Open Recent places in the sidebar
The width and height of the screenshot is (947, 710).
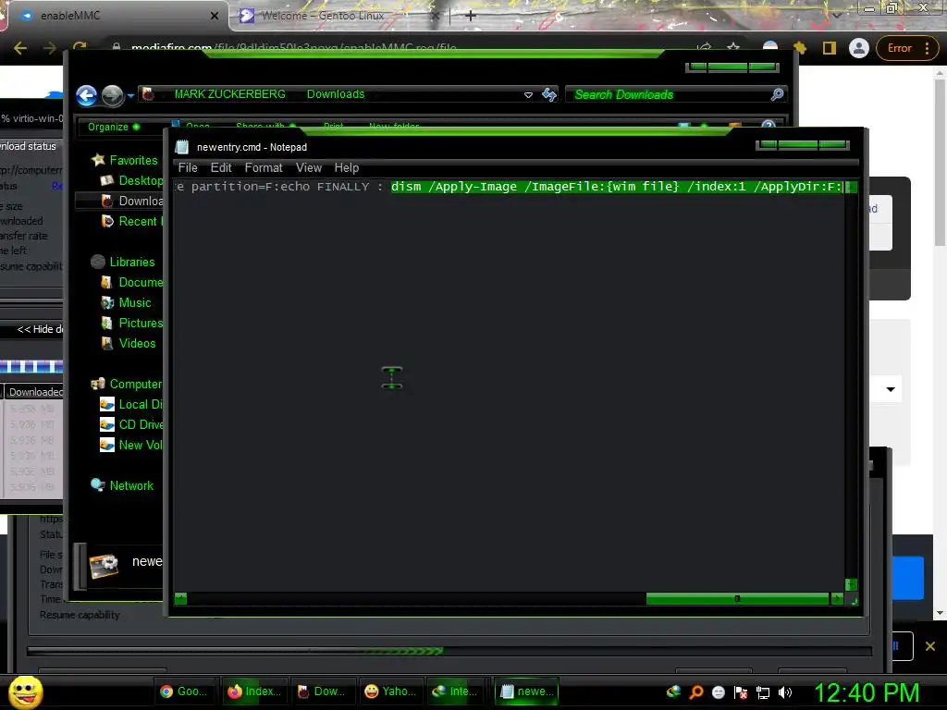coord(132,221)
